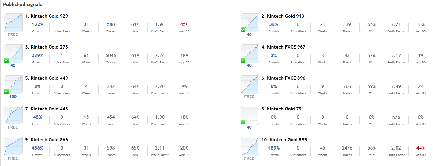Click the price 100 under Kintech Gold 449
This screenshot has width=433, height=166.
pyautogui.click(x=13, y=96)
